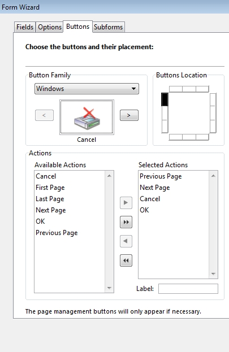This screenshot has height=352, width=229.
Task: Choose the top-center button location cell
Action: [x=189, y=89]
